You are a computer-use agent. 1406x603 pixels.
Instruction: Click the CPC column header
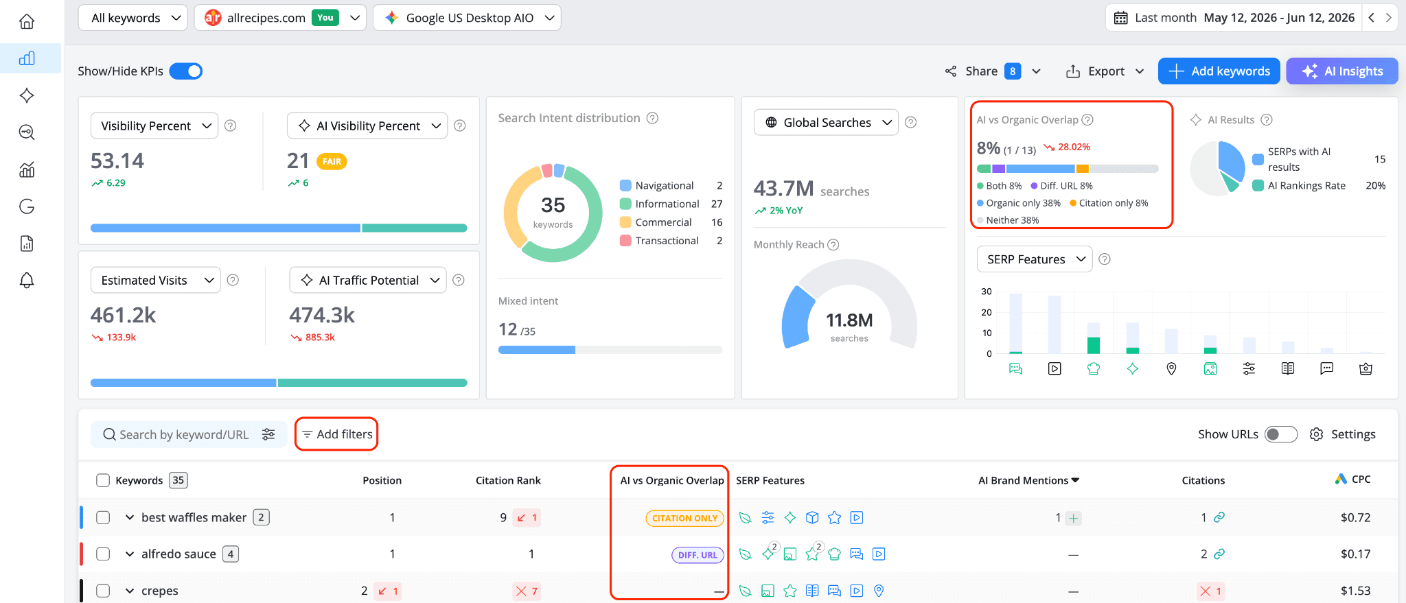[1352, 480]
